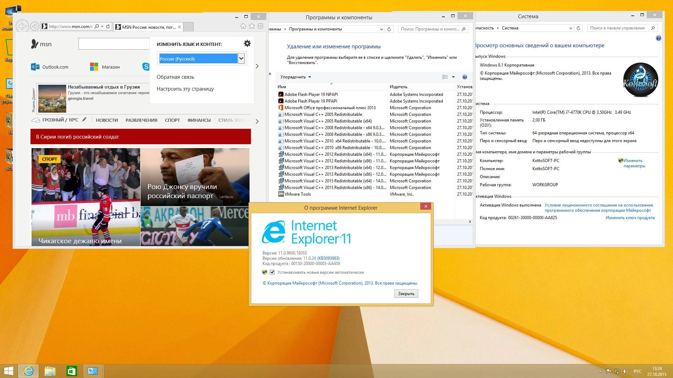Expand MSN navigation categories arrow
Viewport: 673px width, 378px height.
[x=257, y=121]
